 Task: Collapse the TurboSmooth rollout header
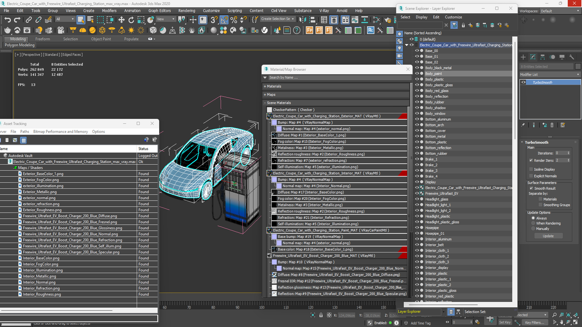(x=536, y=142)
